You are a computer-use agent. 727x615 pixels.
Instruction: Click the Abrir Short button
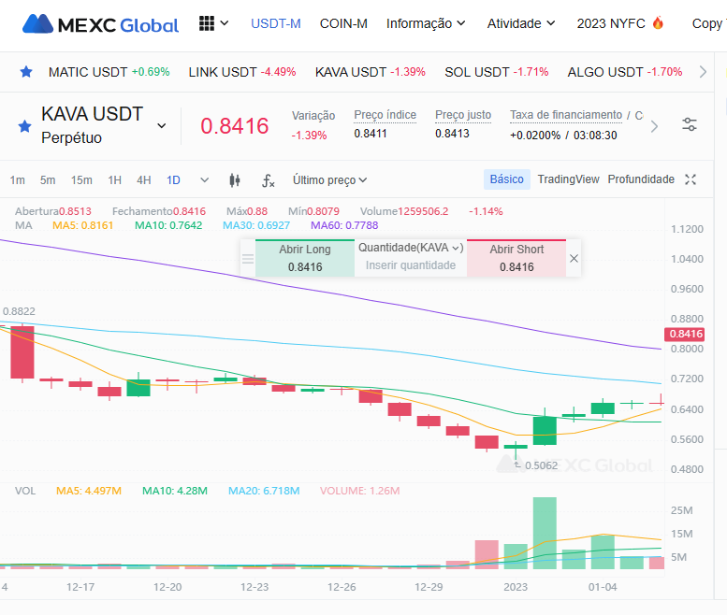coord(516,258)
